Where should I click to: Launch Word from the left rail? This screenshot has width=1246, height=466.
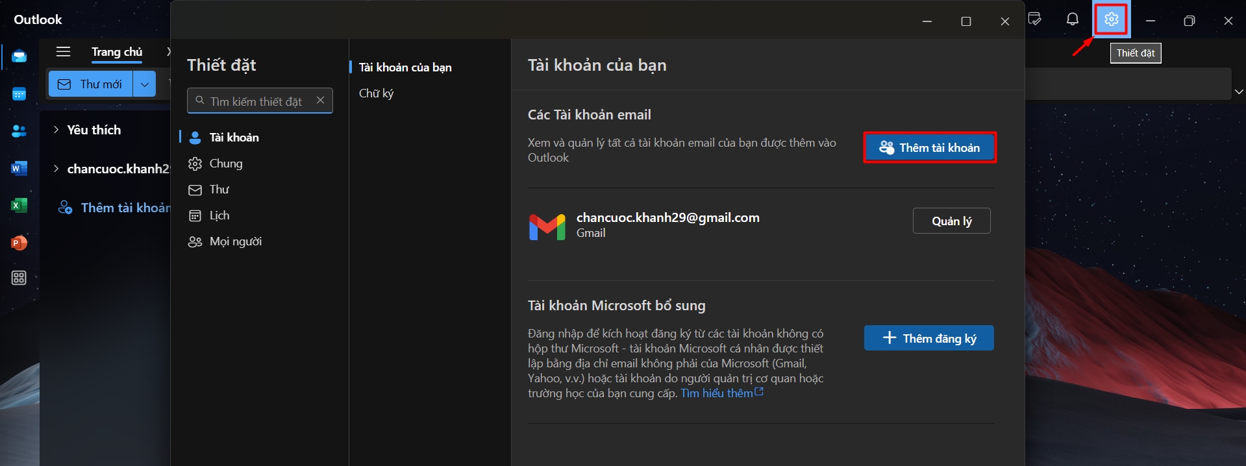coord(19,169)
